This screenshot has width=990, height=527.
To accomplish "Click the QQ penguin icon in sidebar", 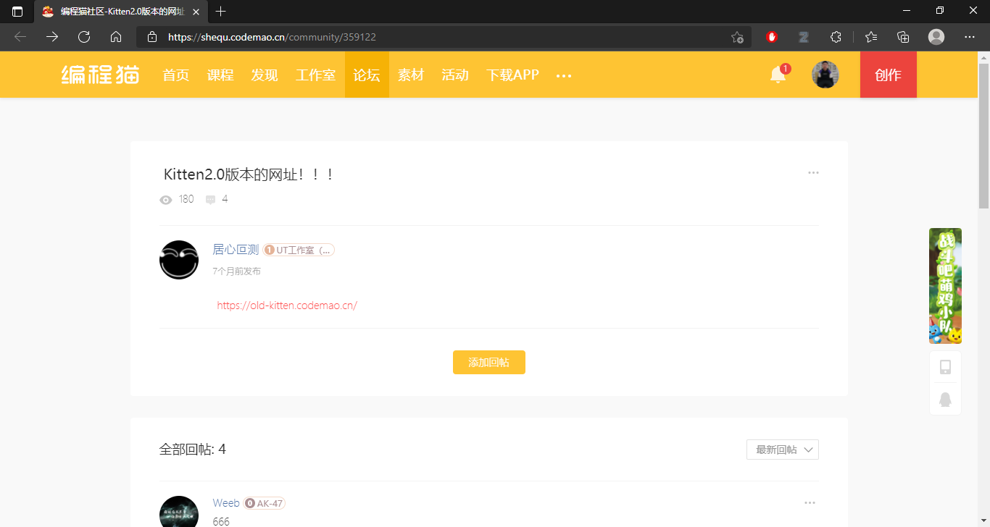I will [945, 400].
